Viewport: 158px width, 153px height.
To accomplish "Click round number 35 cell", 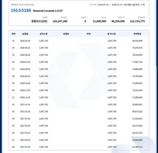I will [x=13, y=55].
